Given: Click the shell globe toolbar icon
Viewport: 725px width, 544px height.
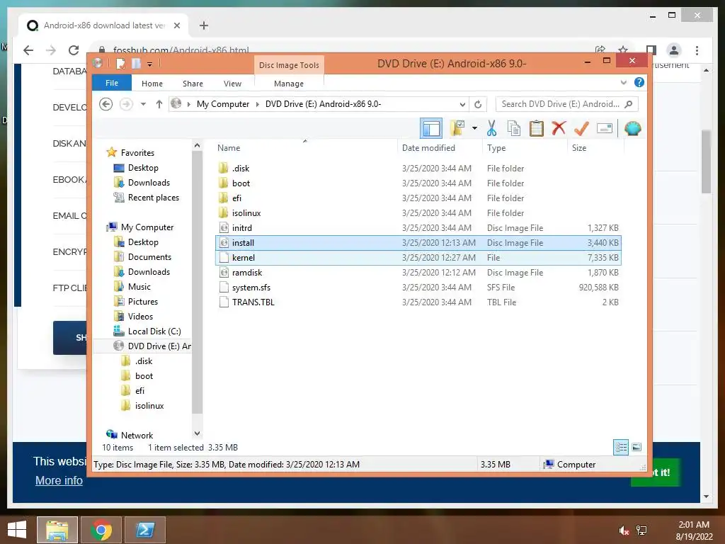Looking at the screenshot, I should click(x=632, y=128).
